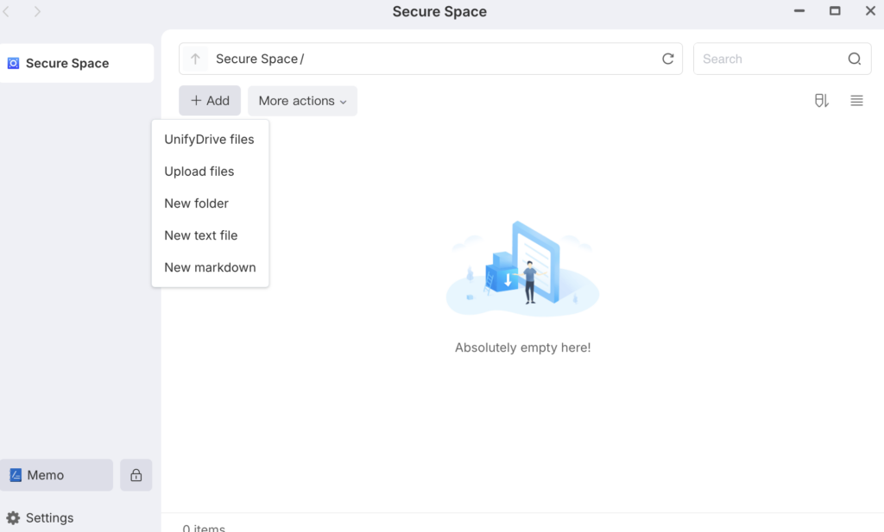Focus the Search input field
Image resolution: width=884 pixels, height=532 pixels.
point(768,59)
